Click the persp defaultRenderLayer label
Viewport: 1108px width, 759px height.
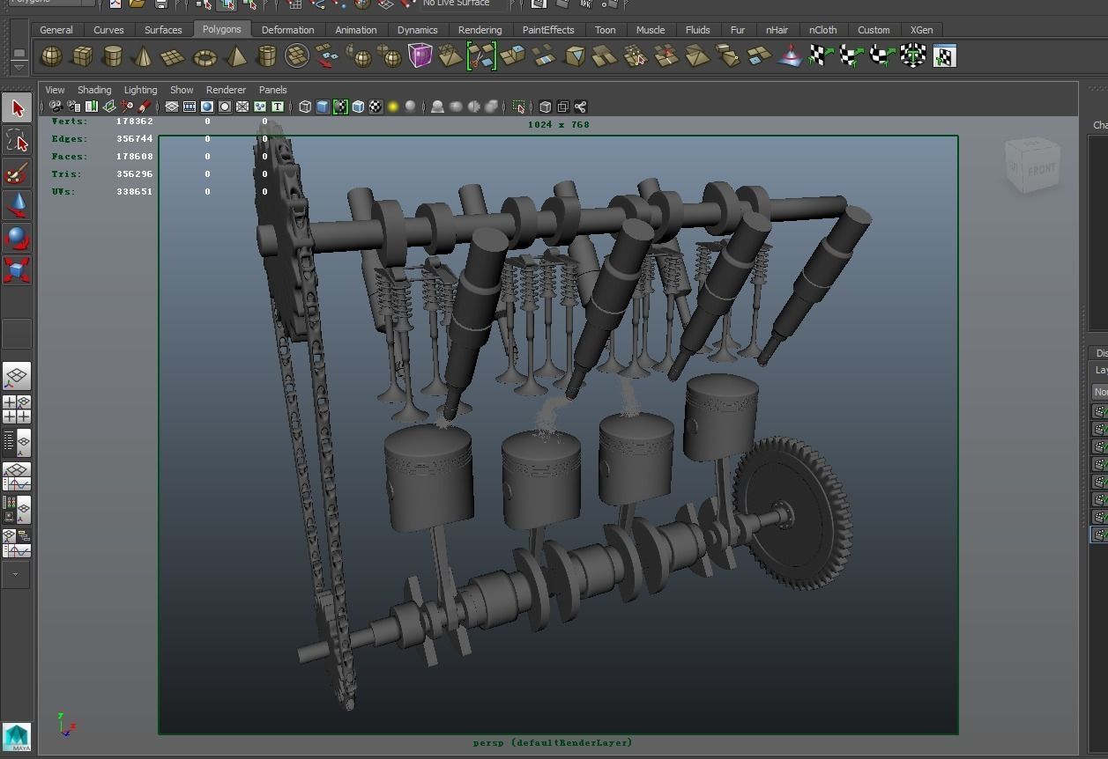click(x=552, y=742)
